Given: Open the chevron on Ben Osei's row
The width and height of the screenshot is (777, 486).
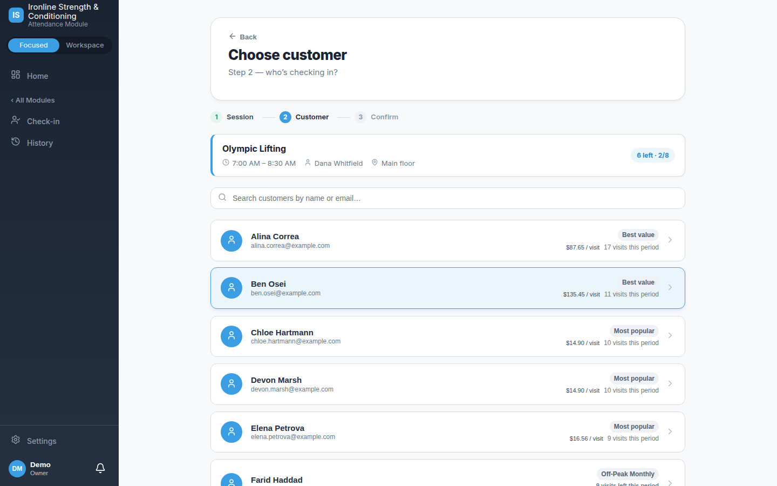Looking at the screenshot, I should (670, 288).
